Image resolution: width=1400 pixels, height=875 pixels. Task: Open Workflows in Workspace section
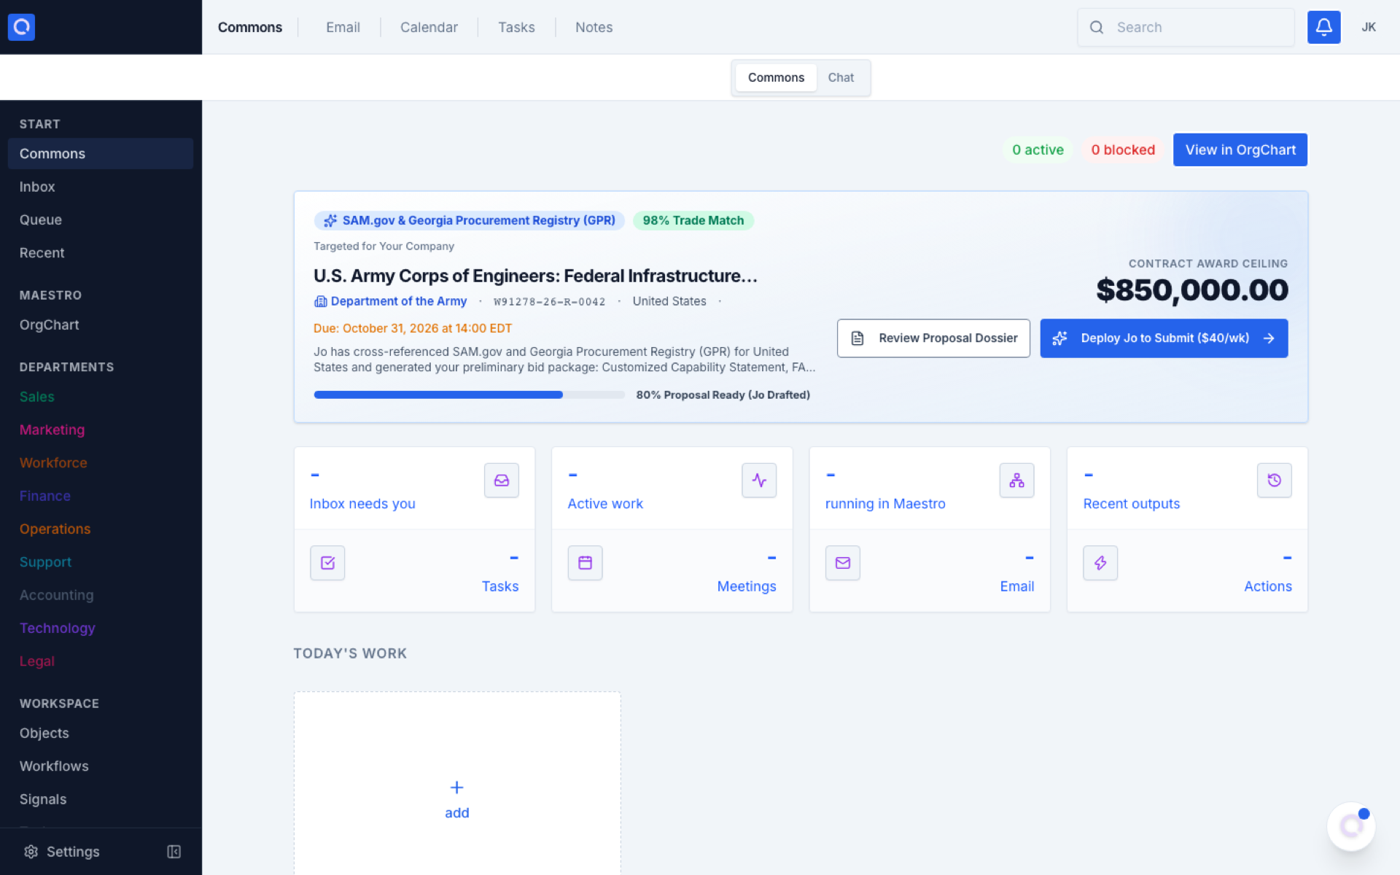click(x=101, y=766)
